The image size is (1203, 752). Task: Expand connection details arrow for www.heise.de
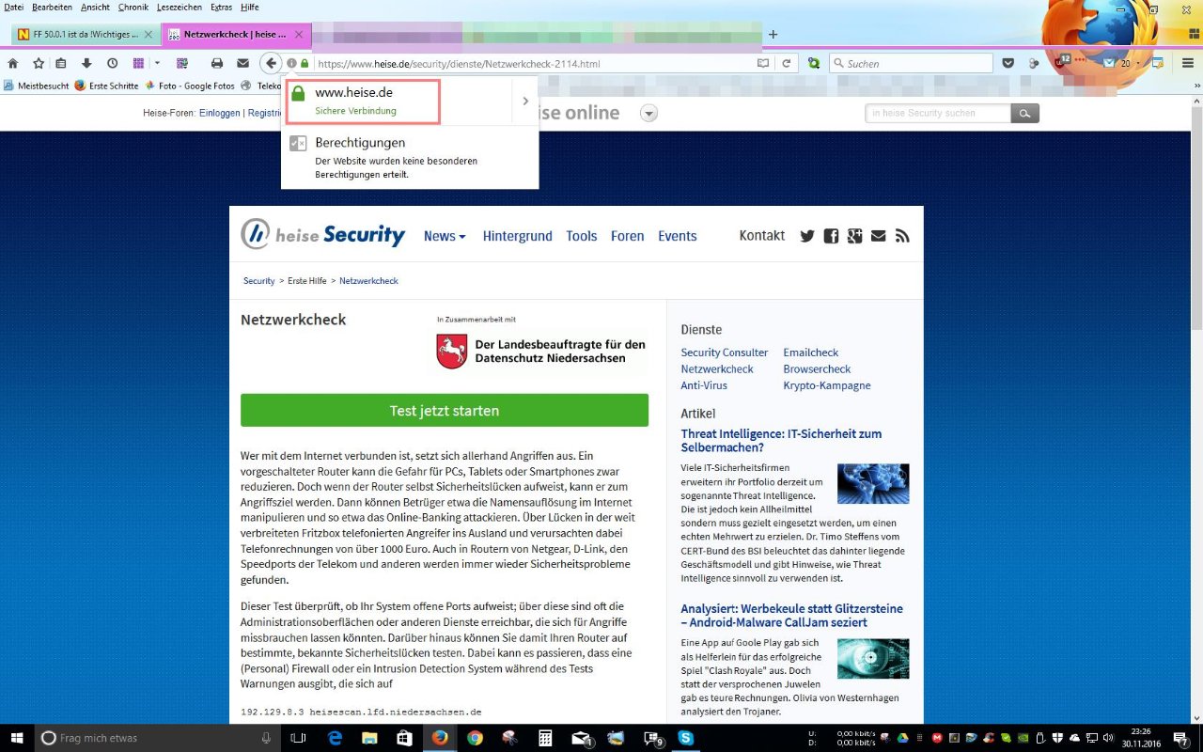tap(525, 102)
